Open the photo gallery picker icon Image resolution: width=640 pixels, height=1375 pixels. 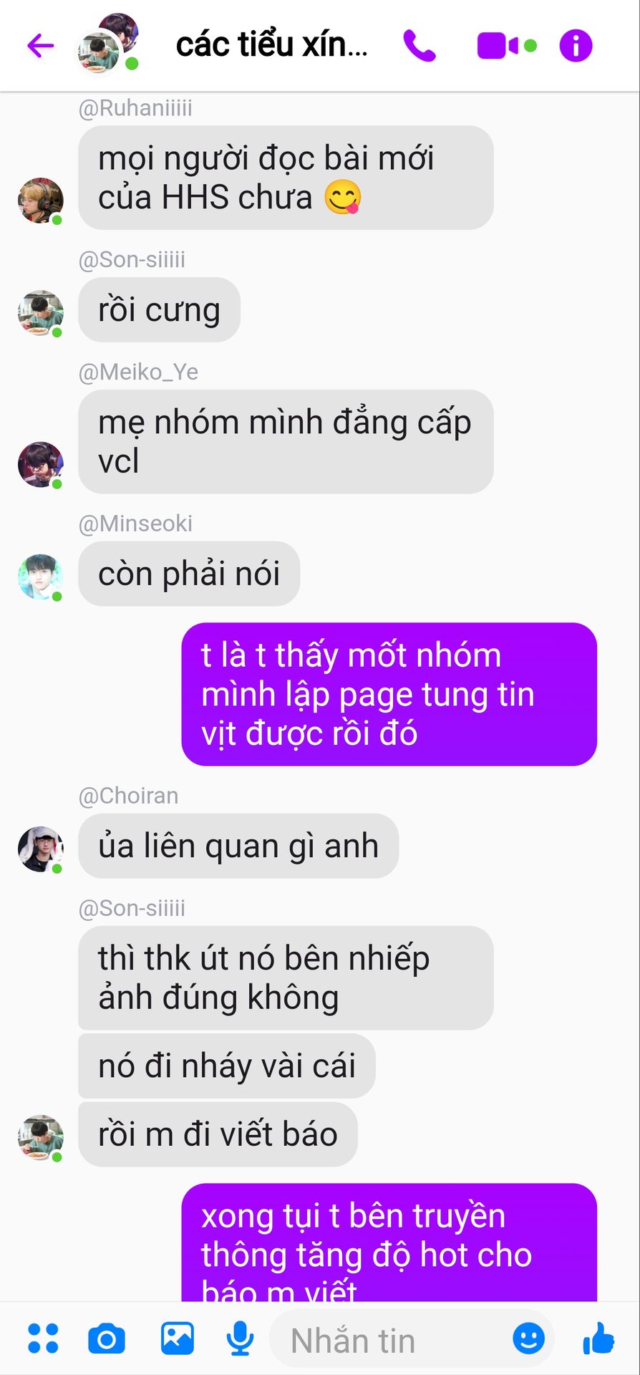click(x=177, y=1338)
